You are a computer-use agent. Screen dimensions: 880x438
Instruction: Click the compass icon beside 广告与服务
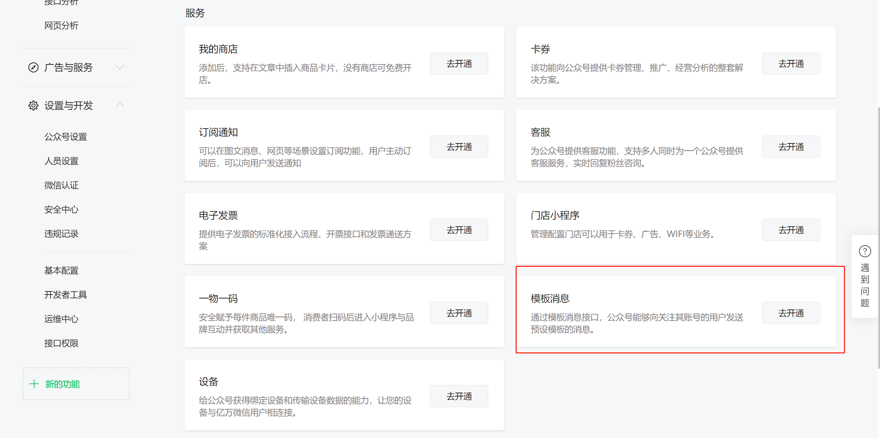click(x=33, y=67)
